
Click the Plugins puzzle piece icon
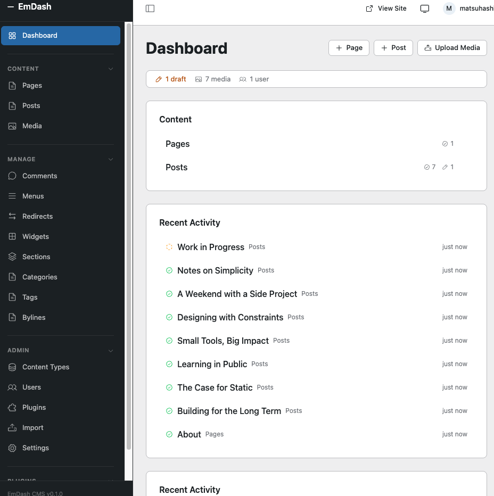[12, 407]
